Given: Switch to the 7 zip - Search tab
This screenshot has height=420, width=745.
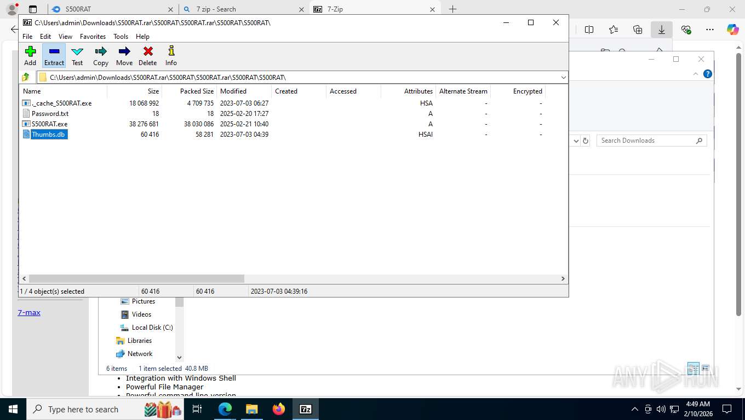Looking at the screenshot, I should [244, 9].
